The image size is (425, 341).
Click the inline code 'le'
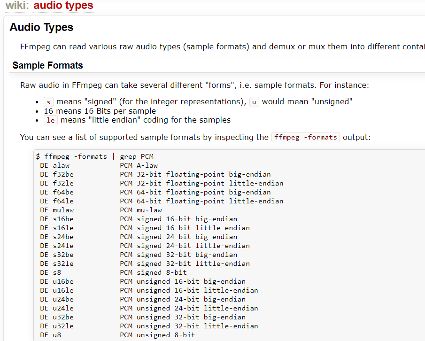[x=51, y=120]
